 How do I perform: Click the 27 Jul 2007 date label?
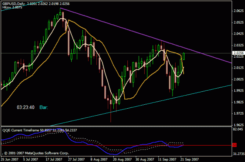point(76,160)
